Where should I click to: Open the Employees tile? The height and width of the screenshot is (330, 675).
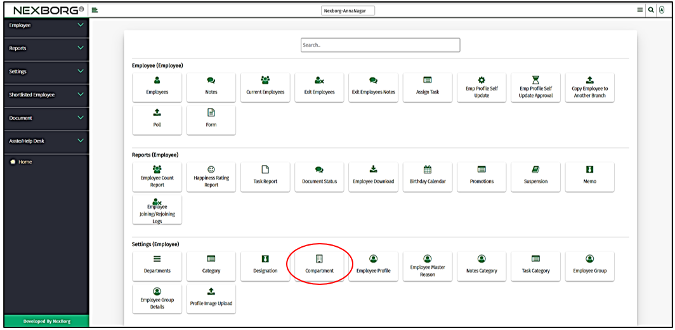pos(157,87)
